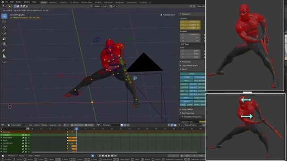Jump to the previous keyframe
Viewport: 287px width, 161px height.
point(103,156)
